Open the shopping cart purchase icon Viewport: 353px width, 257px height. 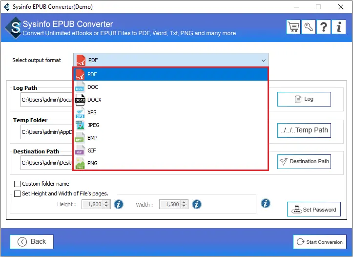[x=293, y=27]
